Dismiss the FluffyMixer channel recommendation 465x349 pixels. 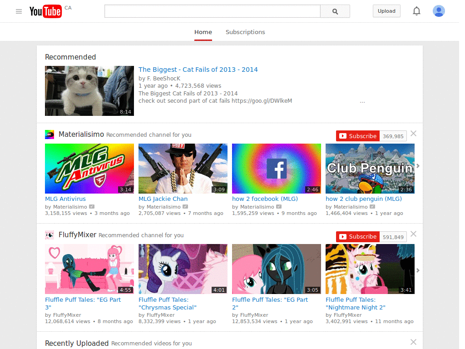413,234
